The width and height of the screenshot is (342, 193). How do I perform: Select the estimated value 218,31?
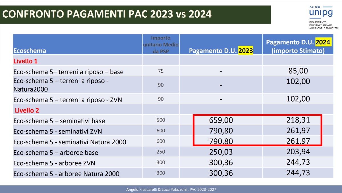point(298,120)
